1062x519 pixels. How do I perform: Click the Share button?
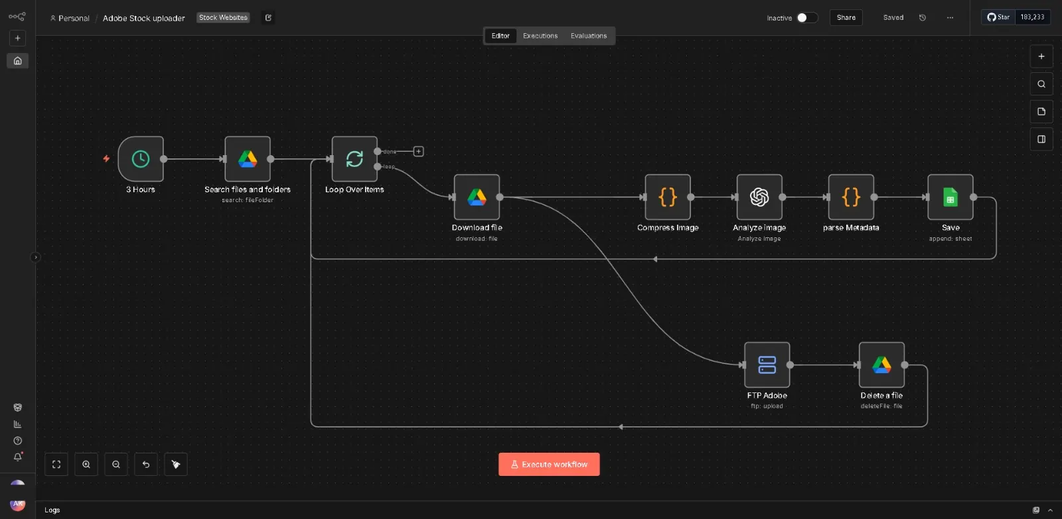click(846, 18)
